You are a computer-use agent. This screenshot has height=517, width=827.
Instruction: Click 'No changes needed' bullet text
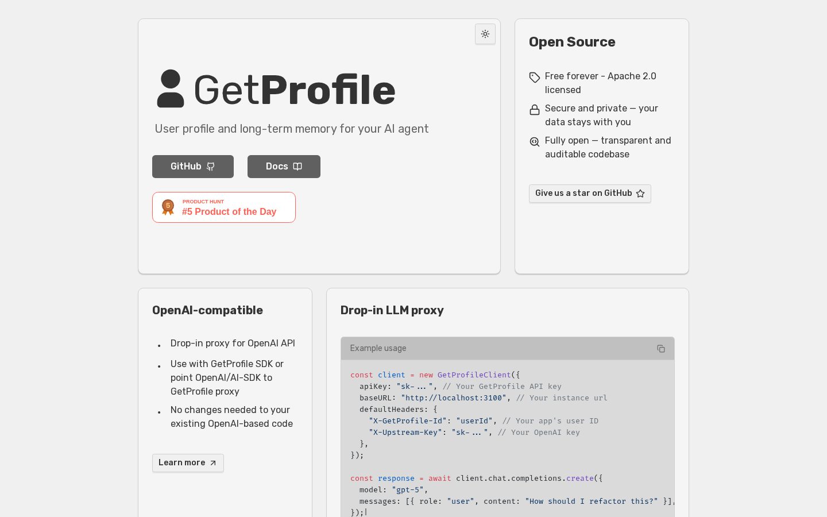pyautogui.click(x=231, y=416)
